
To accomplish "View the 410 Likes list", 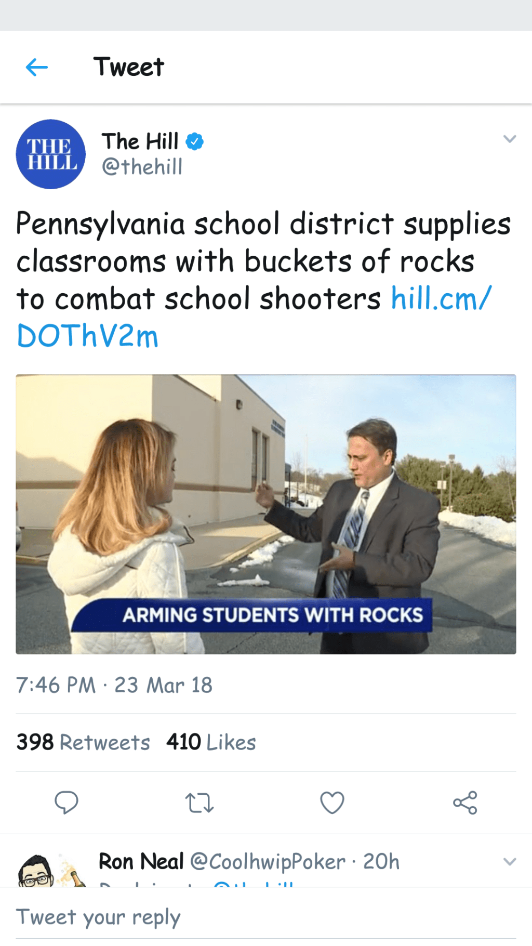I will (x=211, y=742).
